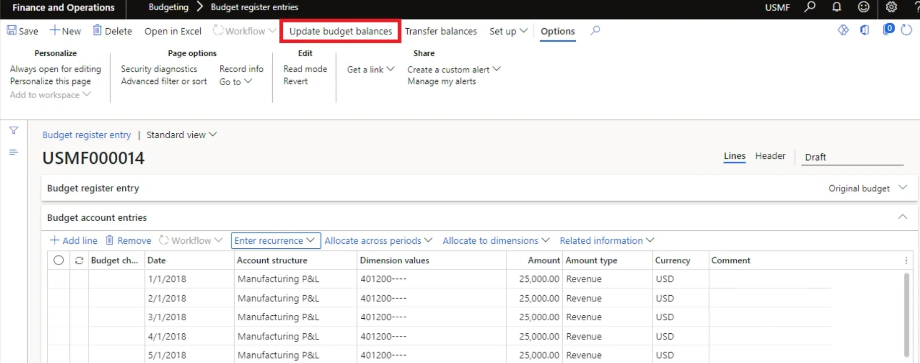920x363 pixels.
Task: Click Transfer balances
Action: (x=441, y=31)
